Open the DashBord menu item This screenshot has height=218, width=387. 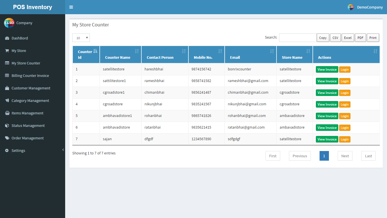pyautogui.click(x=33, y=38)
